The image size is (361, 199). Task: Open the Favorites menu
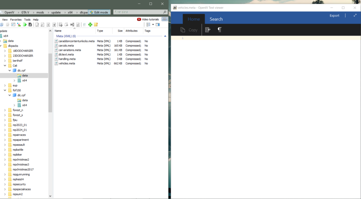16,19
